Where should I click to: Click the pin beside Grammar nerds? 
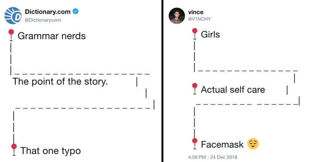tap(12, 35)
